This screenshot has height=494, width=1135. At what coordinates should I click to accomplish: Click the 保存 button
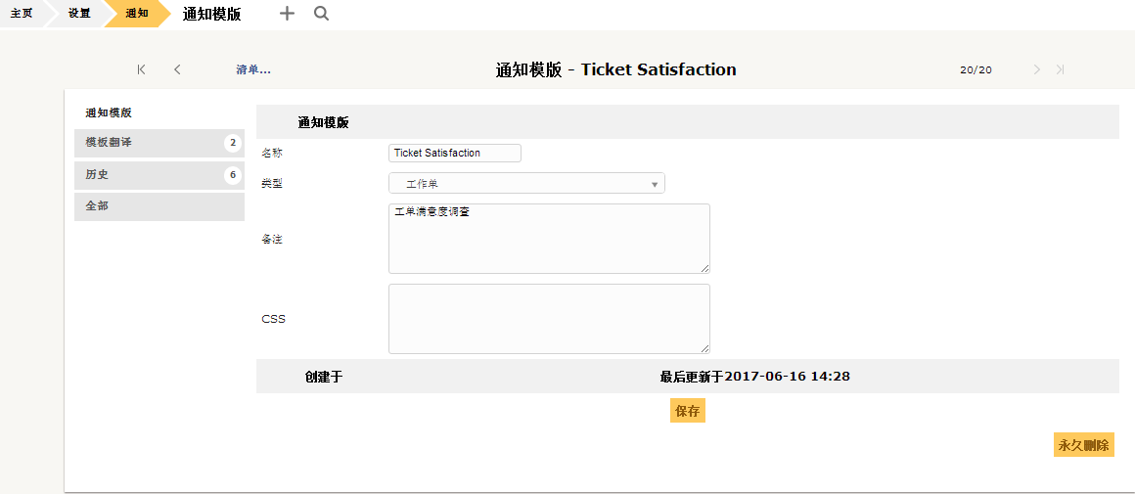tap(688, 411)
